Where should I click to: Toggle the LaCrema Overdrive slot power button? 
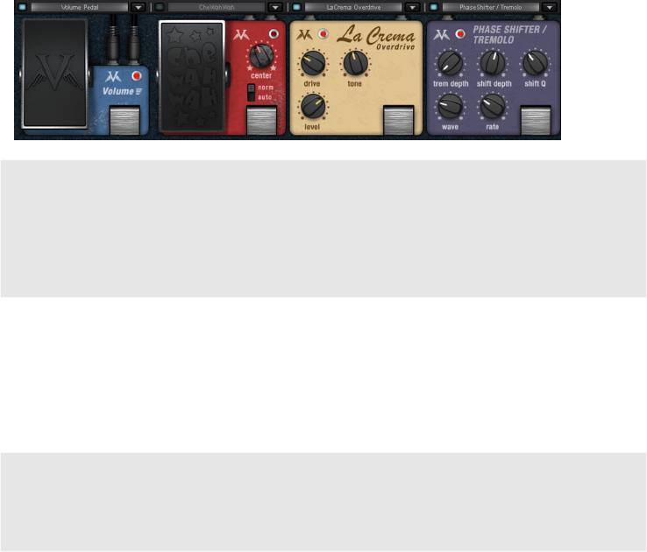click(x=296, y=7)
